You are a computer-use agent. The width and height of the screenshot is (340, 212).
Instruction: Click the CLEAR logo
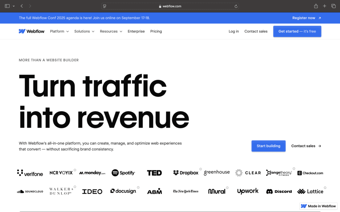point(248,173)
